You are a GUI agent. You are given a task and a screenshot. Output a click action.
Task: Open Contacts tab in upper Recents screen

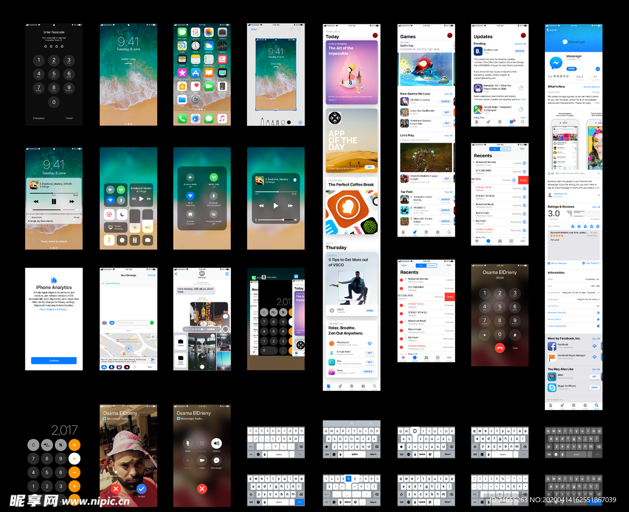[x=499, y=242]
